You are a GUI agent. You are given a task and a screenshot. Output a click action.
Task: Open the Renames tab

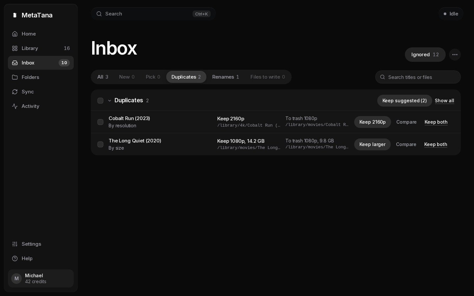pos(226,77)
